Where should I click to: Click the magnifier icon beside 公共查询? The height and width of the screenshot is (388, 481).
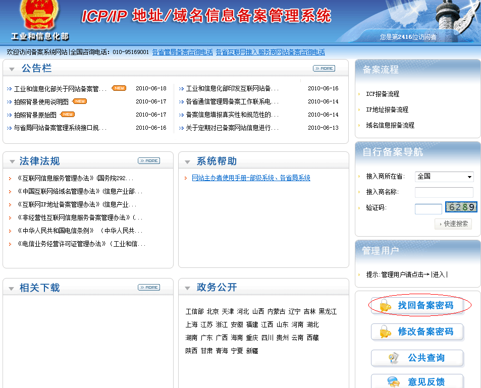pos(394,358)
